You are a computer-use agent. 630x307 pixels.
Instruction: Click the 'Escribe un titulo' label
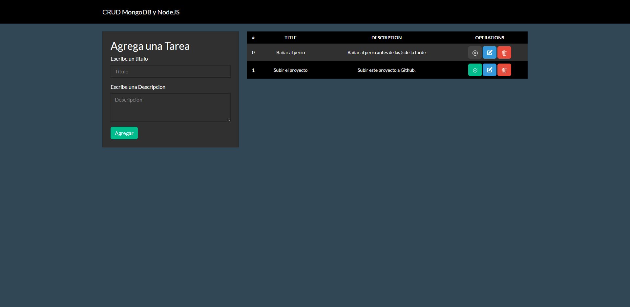[x=129, y=59]
